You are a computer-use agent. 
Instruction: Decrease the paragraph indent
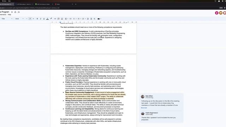pyautogui.click(x=88, y=19)
